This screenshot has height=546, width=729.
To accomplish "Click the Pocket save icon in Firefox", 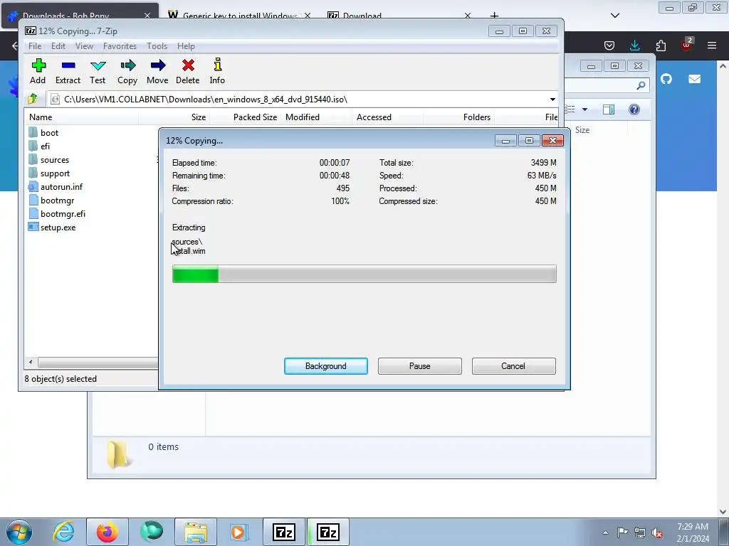I will coord(609,45).
